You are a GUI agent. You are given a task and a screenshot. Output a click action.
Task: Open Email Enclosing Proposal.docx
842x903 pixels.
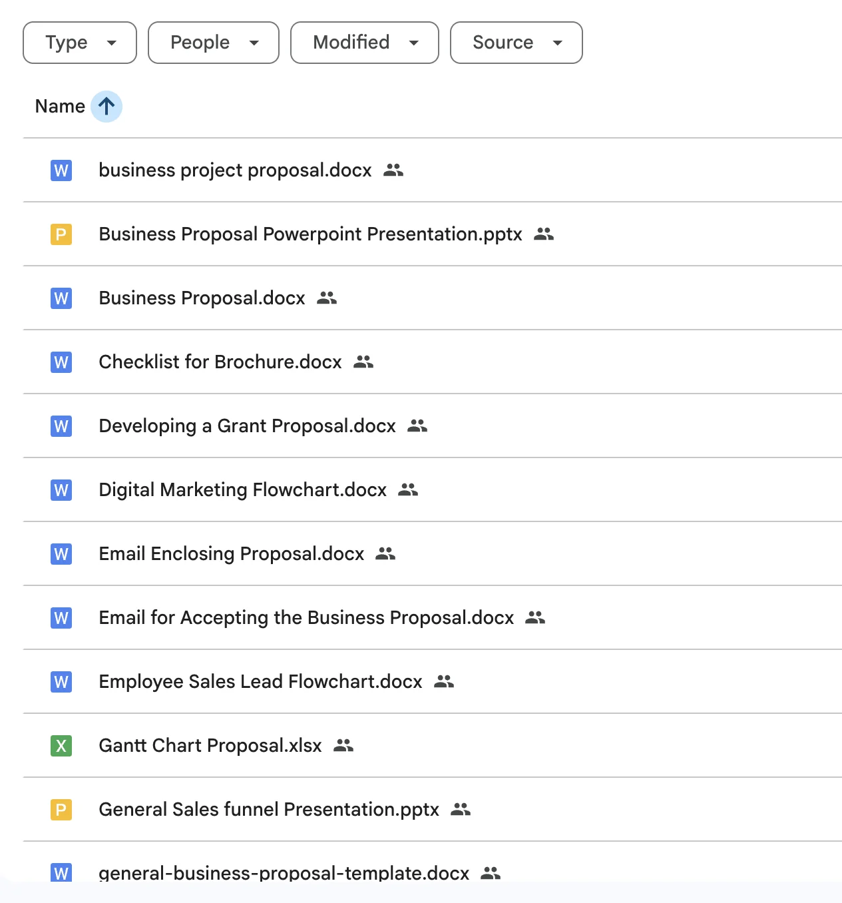click(x=231, y=554)
